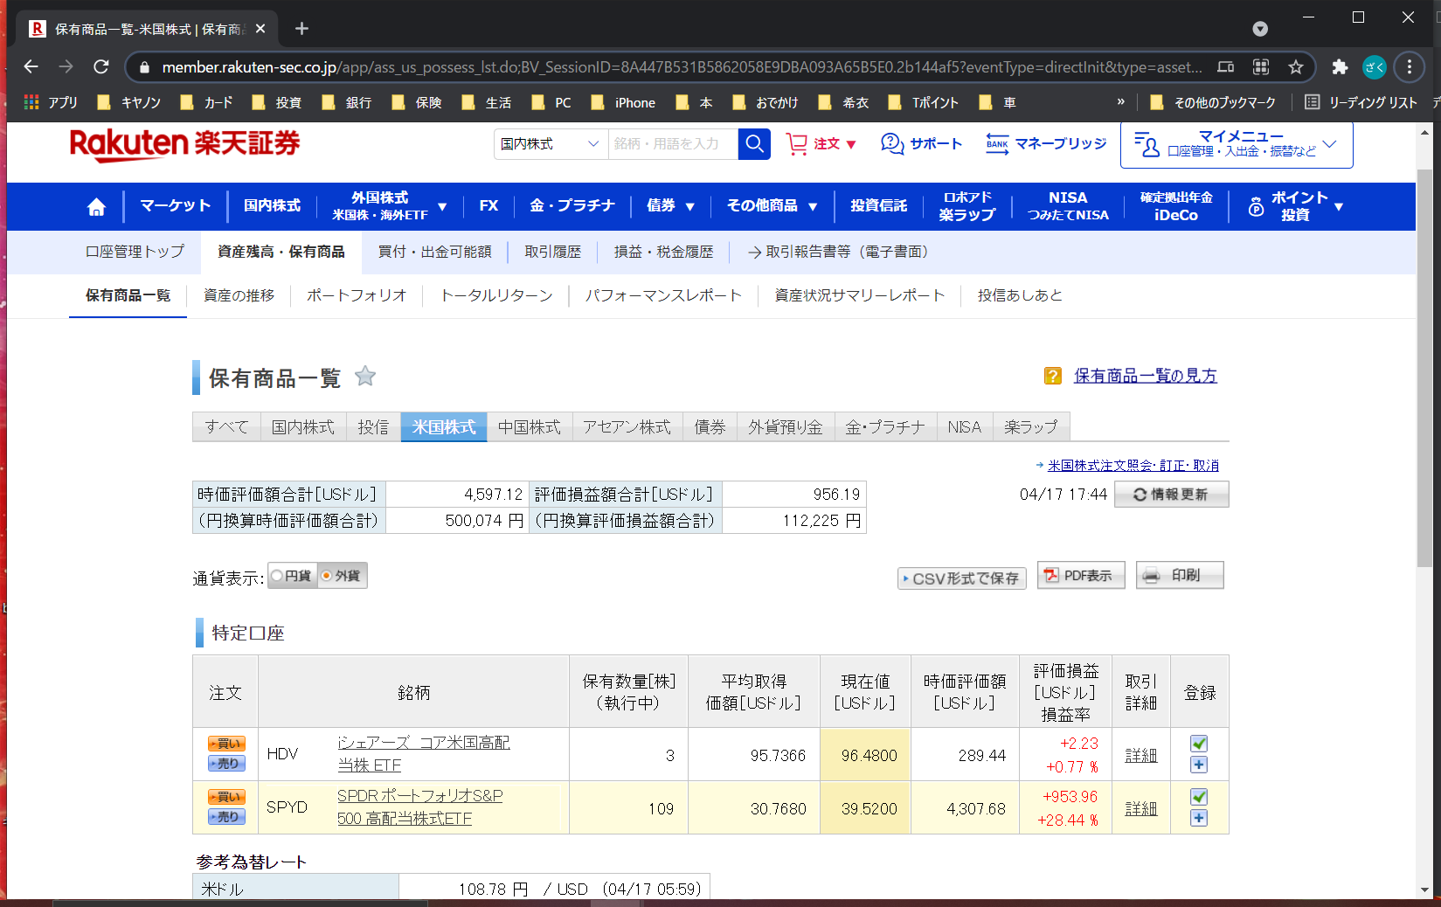Save as CSV with CSV形式で保存
Viewport: 1441px width, 907px height.
(962, 578)
